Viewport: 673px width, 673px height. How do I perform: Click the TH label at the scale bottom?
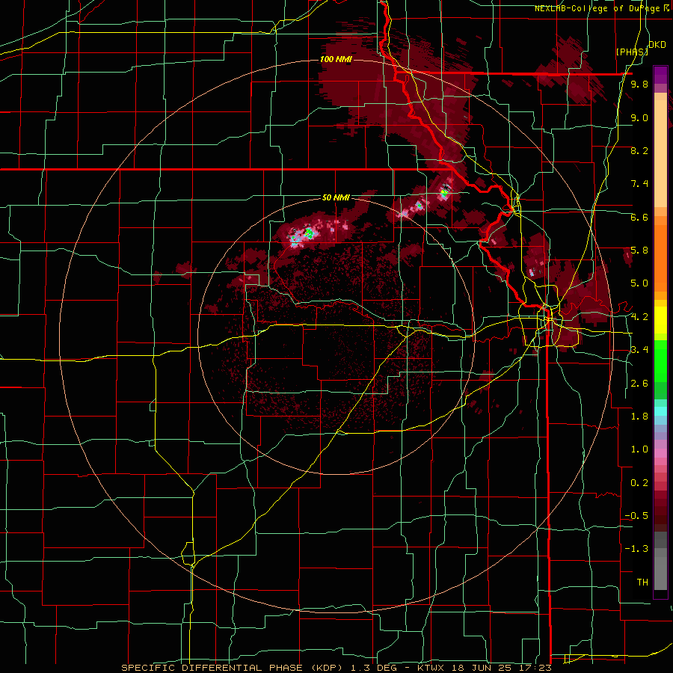642,583
